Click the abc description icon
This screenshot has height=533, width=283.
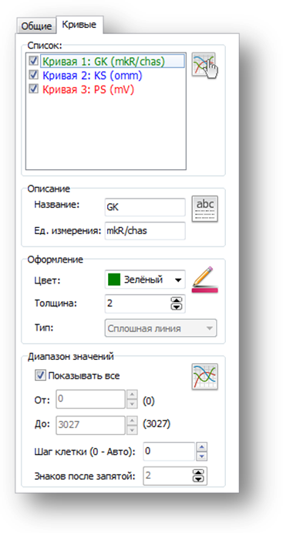pyautogui.click(x=205, y=209)
